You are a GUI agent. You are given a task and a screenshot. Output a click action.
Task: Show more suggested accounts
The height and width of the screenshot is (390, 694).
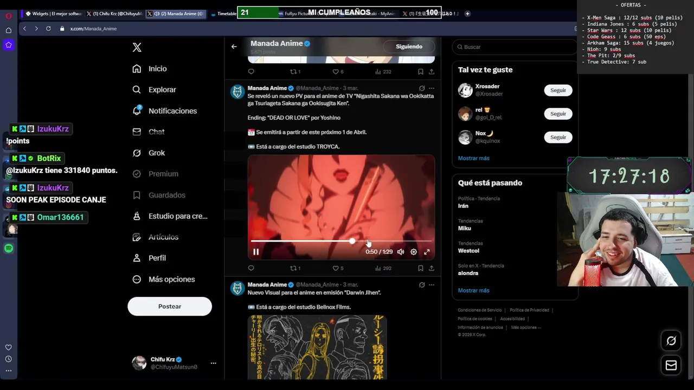point(473,158)
